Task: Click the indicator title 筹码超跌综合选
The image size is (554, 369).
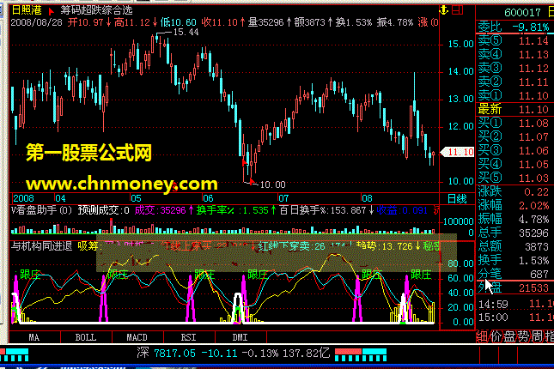Action: coord(96,10)
